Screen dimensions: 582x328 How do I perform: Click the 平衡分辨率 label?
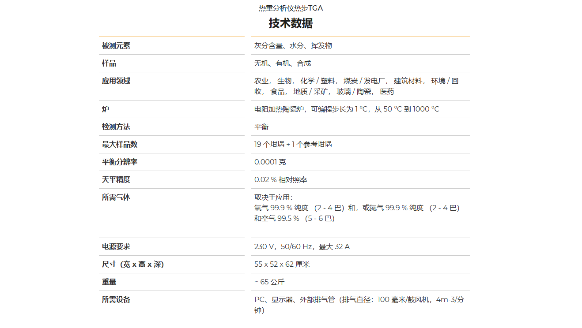pyautogui.click(x=120, y=162)
